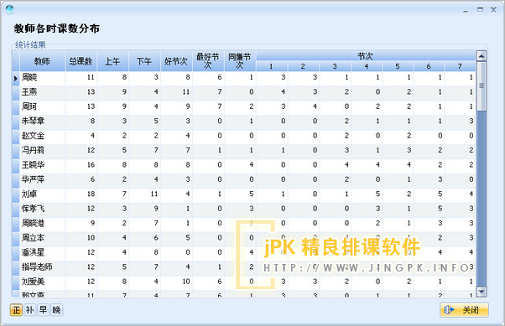Close window with title bar X
505x326 pixels.
[x=493, y=10]
